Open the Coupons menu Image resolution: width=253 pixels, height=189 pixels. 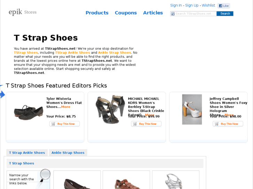(x=126, y=13)
